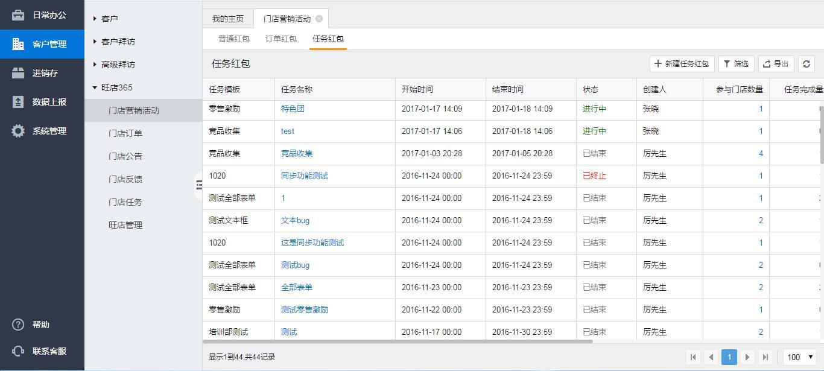Go to the next page arrow

pyautogui.click(x=747, y=357)
